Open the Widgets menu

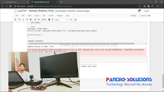[x=60, y=16]
